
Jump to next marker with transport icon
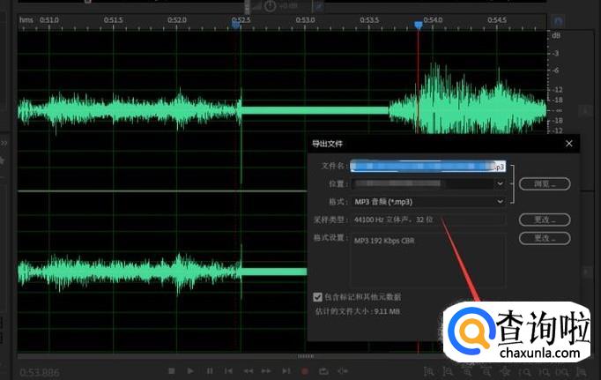point(286,371)
